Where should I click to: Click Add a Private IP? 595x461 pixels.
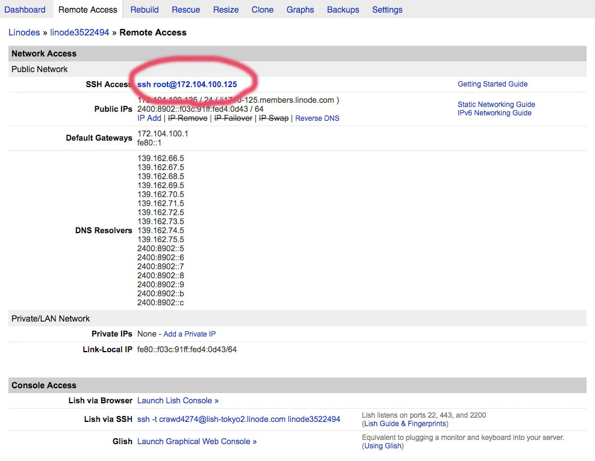(x=189, y=334)
